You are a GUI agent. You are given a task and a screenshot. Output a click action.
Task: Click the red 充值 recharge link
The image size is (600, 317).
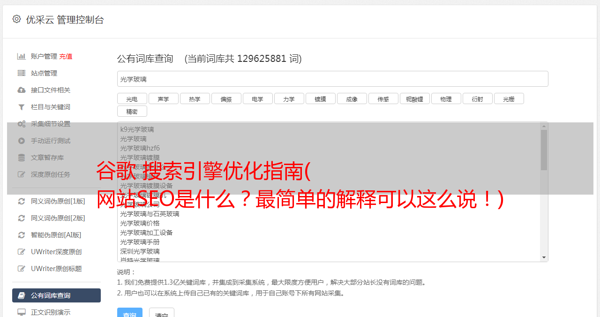(x=66, y=56)
